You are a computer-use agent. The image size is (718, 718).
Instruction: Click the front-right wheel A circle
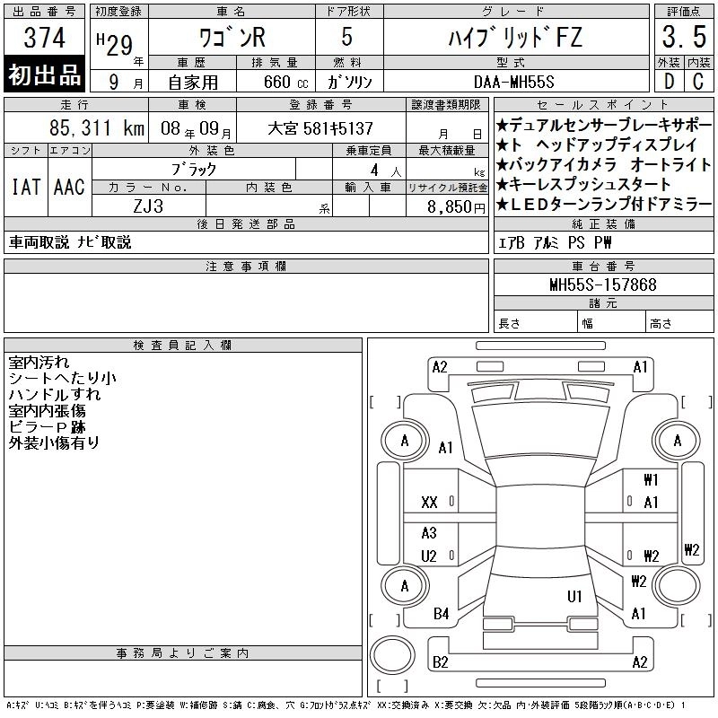677,441
